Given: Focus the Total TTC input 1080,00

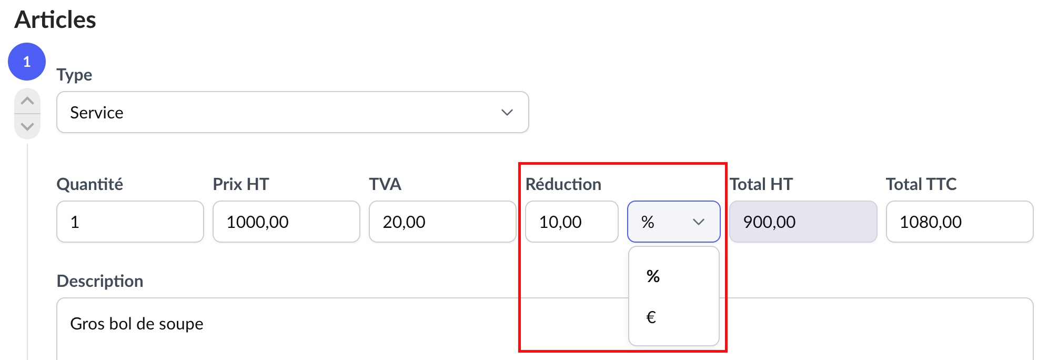Looking at the screenshot, I should [x=959, y=222].
